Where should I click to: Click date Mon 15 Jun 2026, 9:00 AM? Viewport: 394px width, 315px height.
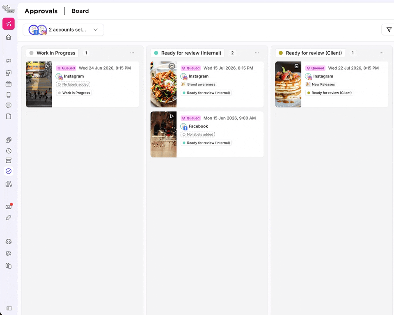tap(230, 118)
